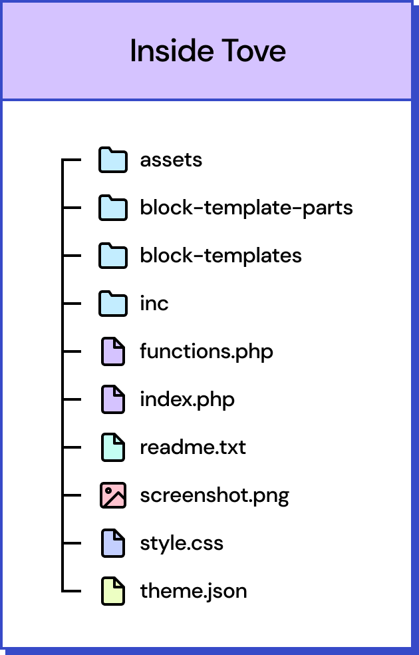Open the screenshot.png image icon
This screenshot has height=655, width=419.
coord(113,495)
